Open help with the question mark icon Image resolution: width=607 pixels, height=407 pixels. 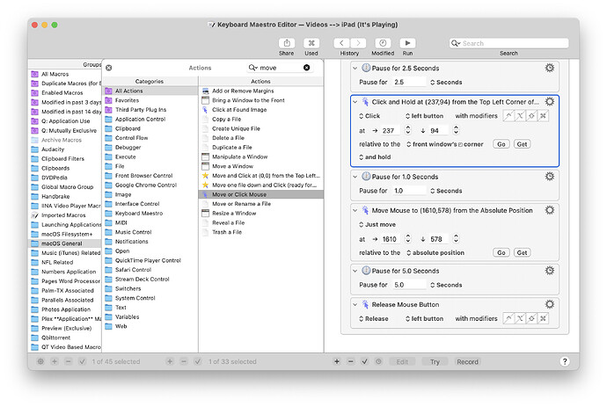coord(565,361)
